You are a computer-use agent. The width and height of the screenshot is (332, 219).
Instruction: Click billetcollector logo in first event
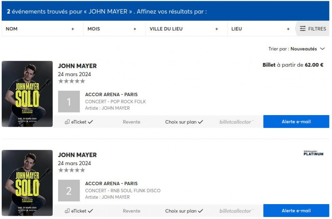pyautogui.click(x=236, y=122)
